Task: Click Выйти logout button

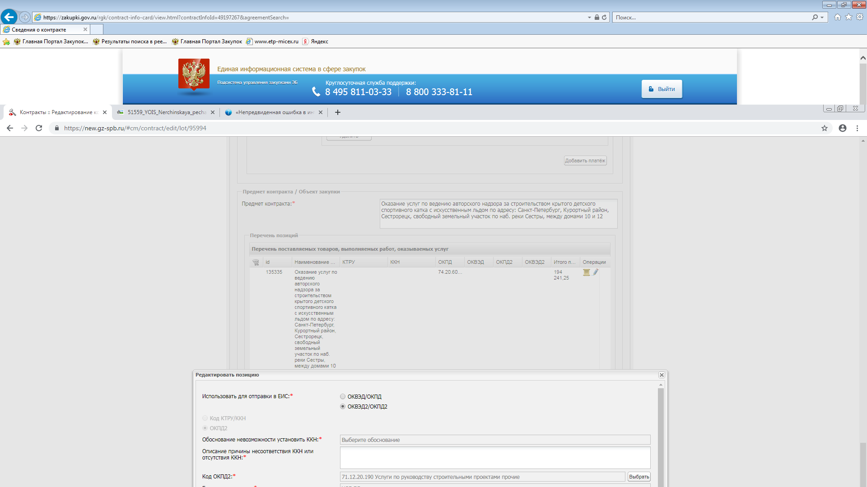Action: click(662, 89)
